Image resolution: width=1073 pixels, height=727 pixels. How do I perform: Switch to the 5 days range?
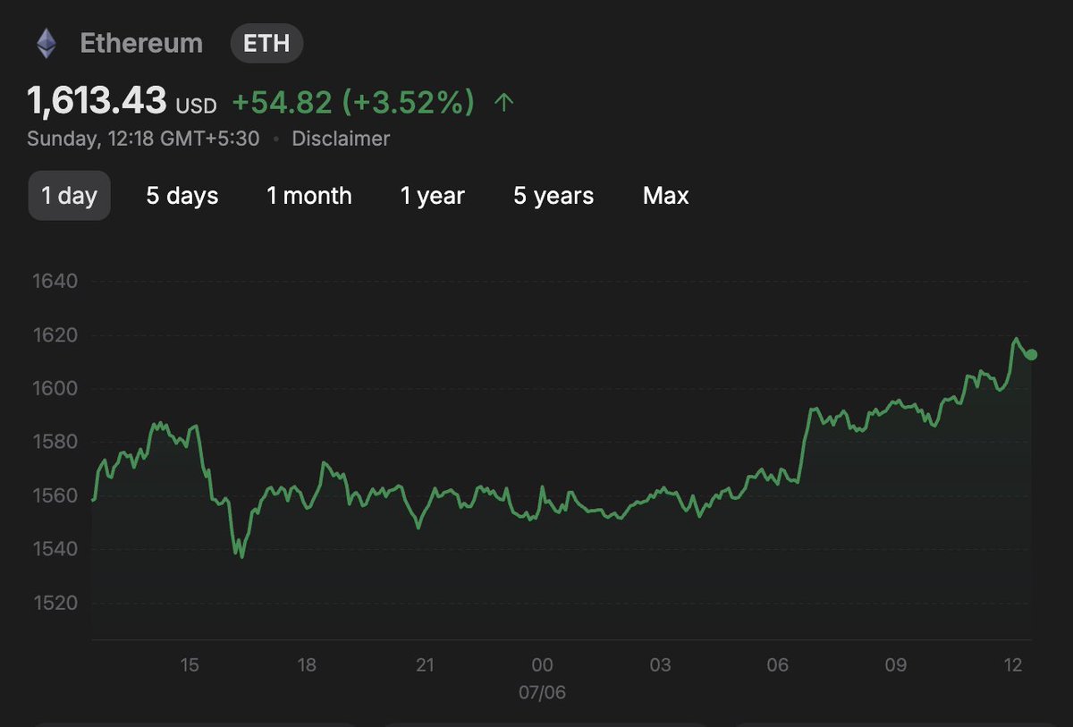coord(182,196)
